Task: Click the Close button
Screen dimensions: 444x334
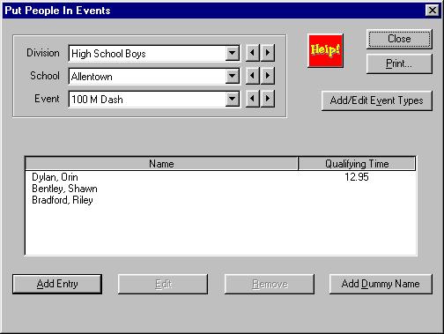Action: point(399,39)
